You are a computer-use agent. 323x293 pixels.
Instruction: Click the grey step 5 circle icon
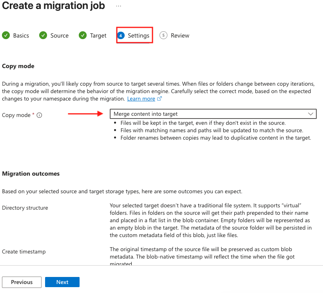click(163, 35)
